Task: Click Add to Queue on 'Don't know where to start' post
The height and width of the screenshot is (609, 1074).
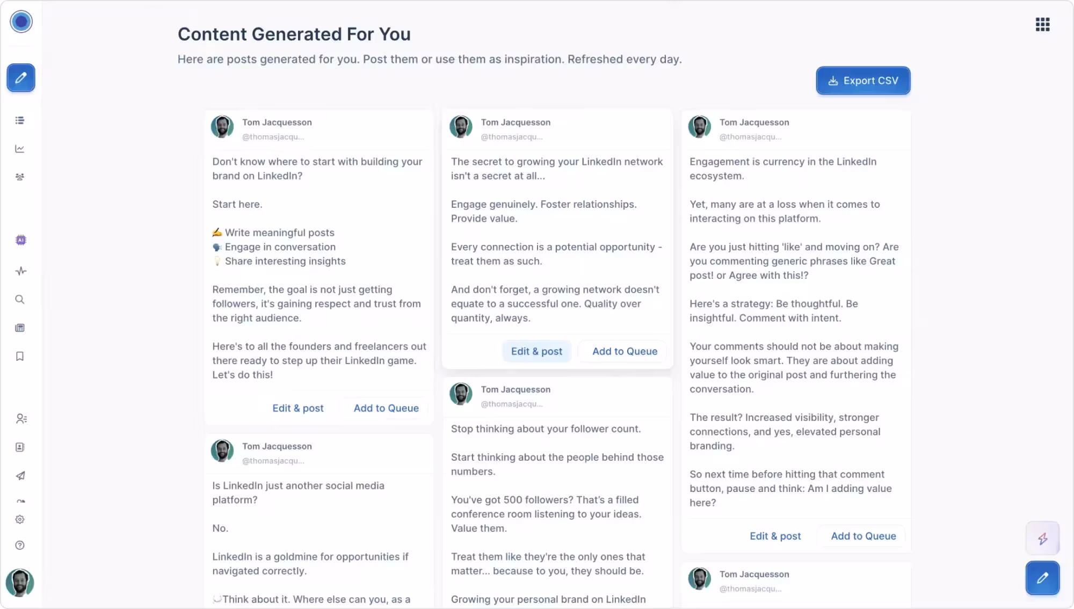Action: [x=386, y=408]
